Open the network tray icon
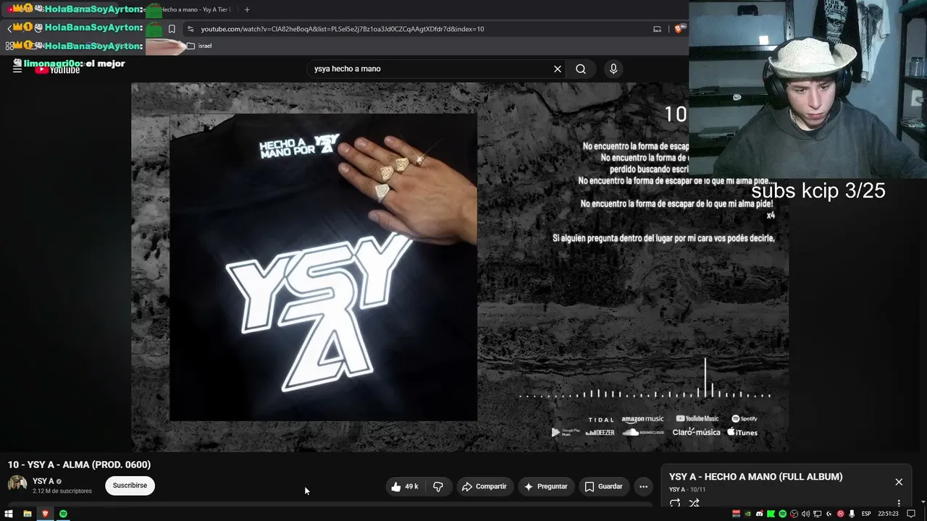 click(x=817, y=514)
